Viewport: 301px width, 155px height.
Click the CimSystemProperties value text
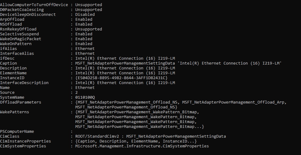pos(142,146)
